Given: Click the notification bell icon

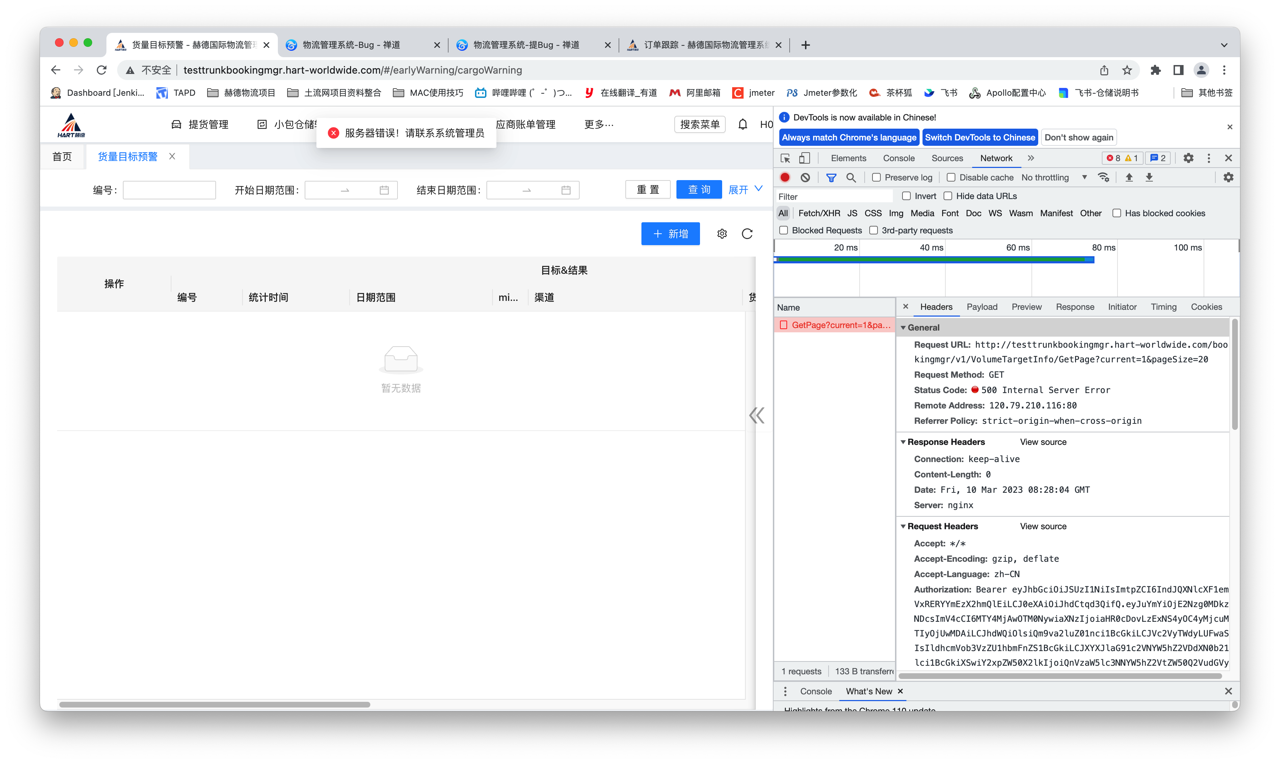Looking at the screenshot, I should [x=742, y=124].
